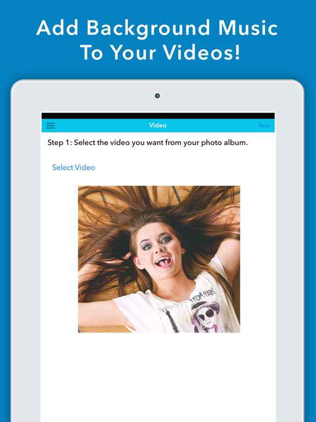Tap the FROM PARIS text on shirt

[202, 294]
